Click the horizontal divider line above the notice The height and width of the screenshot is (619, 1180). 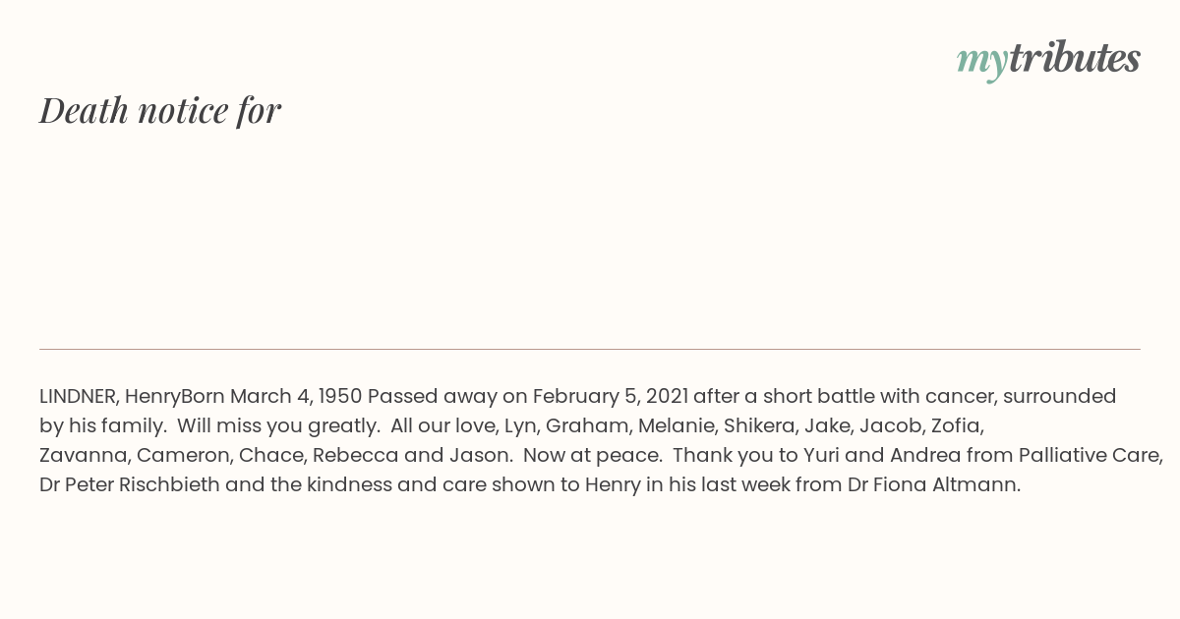pyautogui.click(x=590, y=349)
